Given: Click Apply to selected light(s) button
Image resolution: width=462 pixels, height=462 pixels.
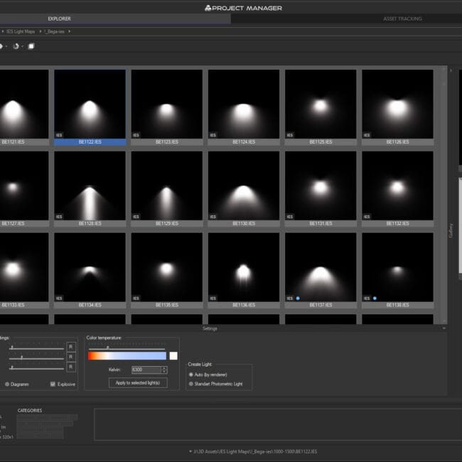Looking at the screenshot, I should pos(138,382).
